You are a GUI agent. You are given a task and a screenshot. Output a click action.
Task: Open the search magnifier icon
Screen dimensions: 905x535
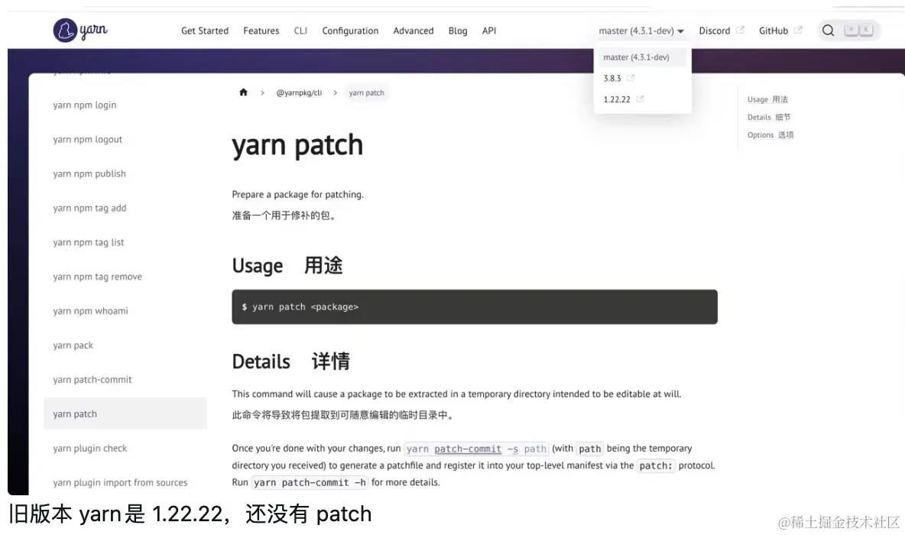(x=828, y=31)
